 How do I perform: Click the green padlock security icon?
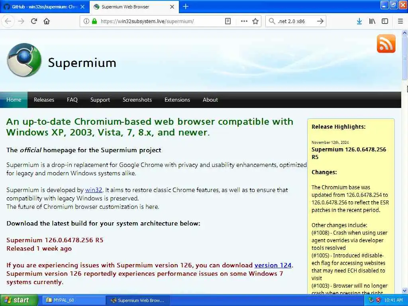(94, 21)
